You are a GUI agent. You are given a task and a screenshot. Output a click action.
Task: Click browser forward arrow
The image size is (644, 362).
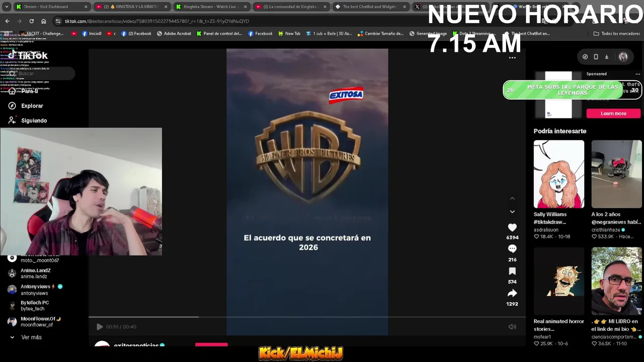click(x=19, y=21)
